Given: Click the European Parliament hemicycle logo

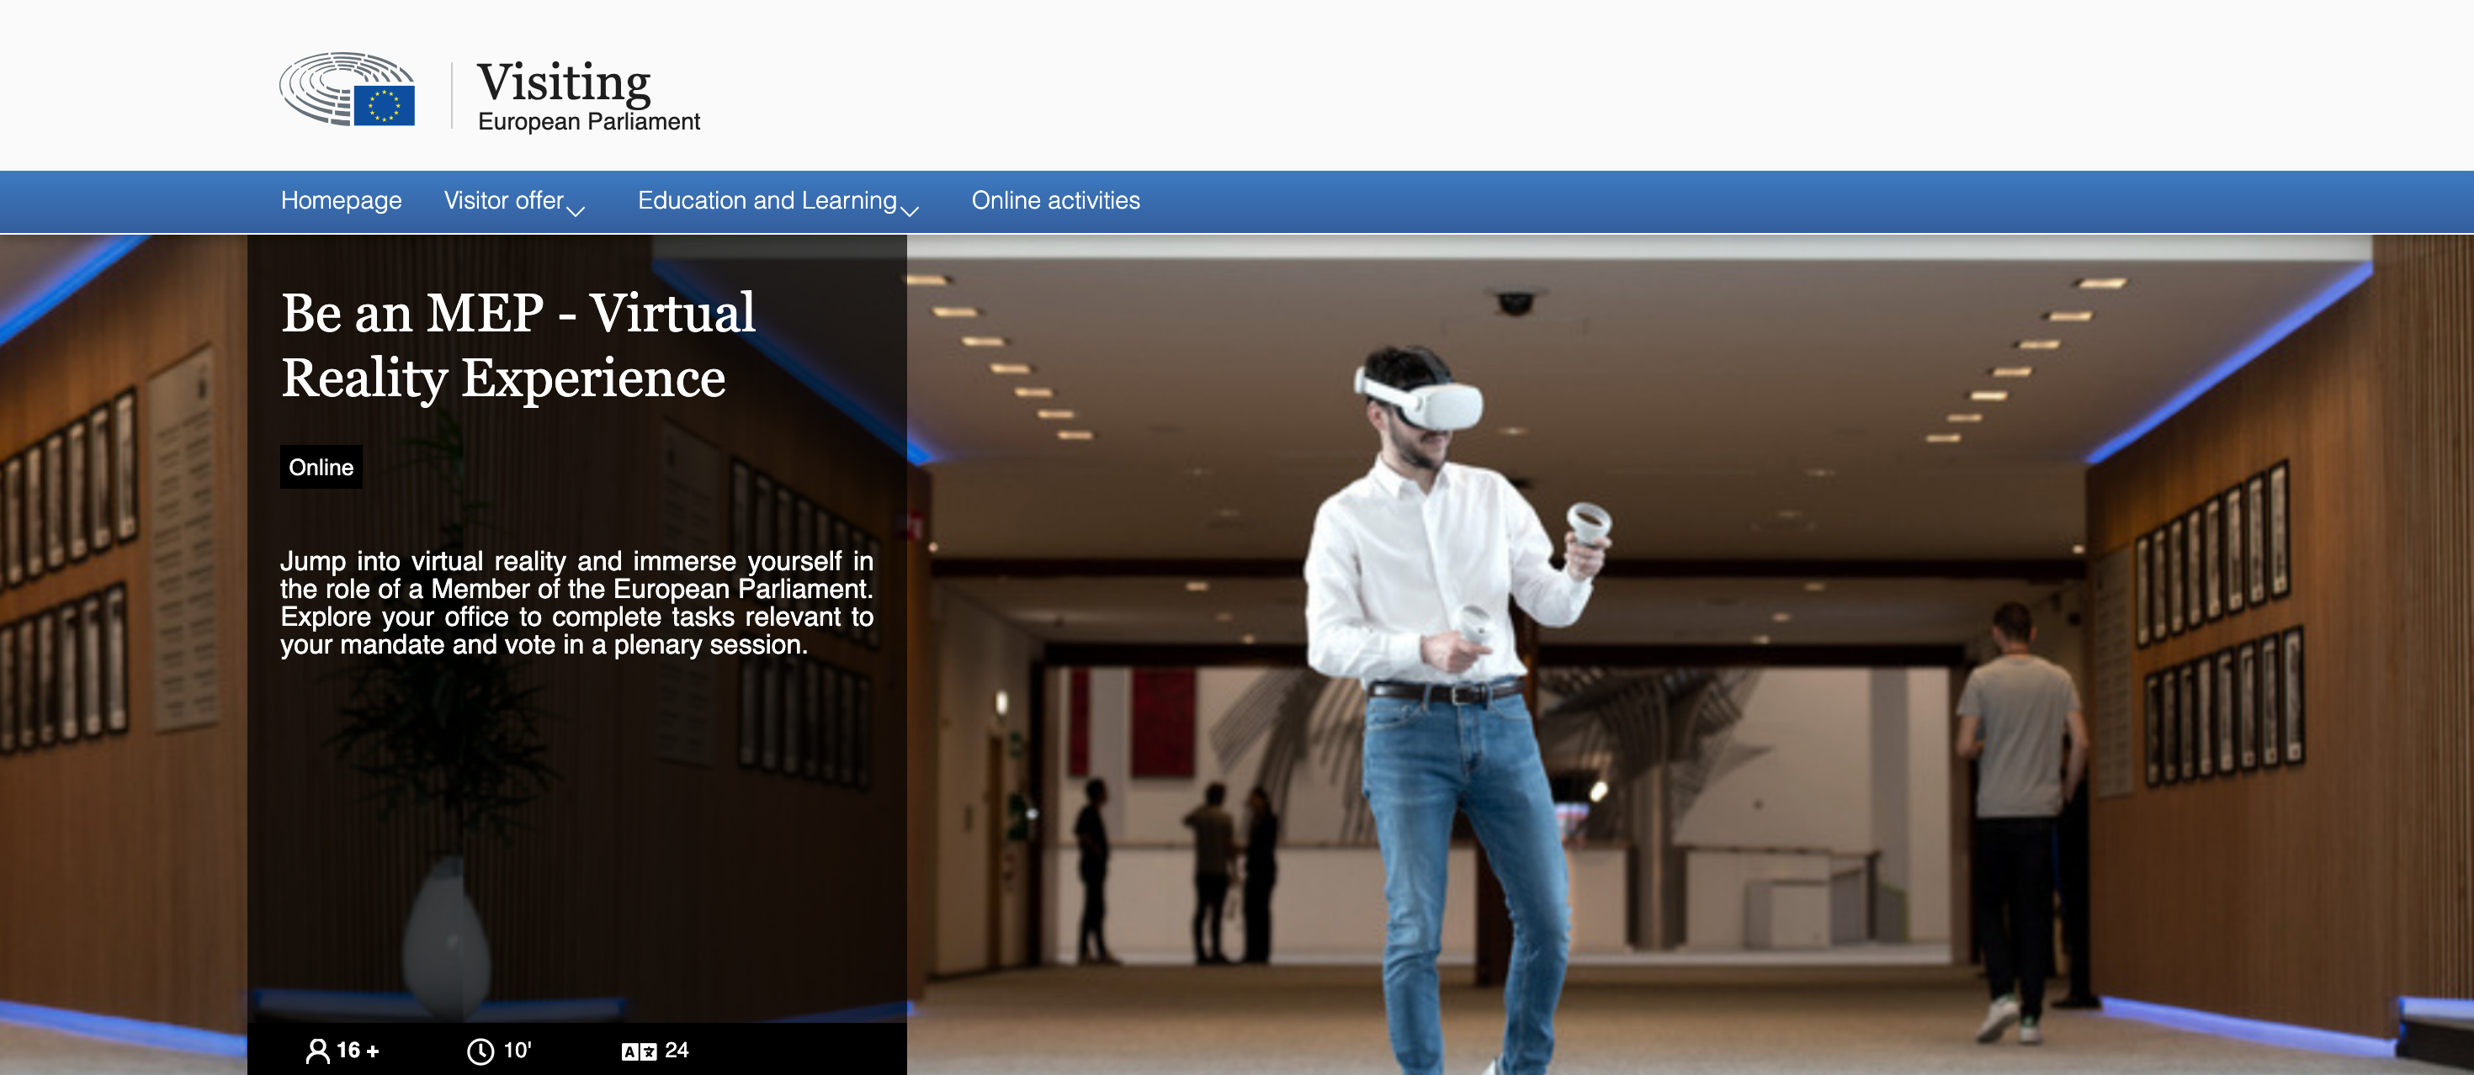Looking at the screenshot, I should [x=321, y=83].
